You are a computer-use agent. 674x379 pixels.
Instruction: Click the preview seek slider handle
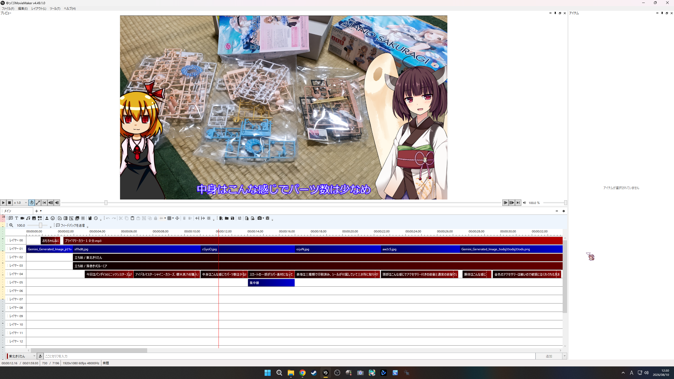(106, 203)
